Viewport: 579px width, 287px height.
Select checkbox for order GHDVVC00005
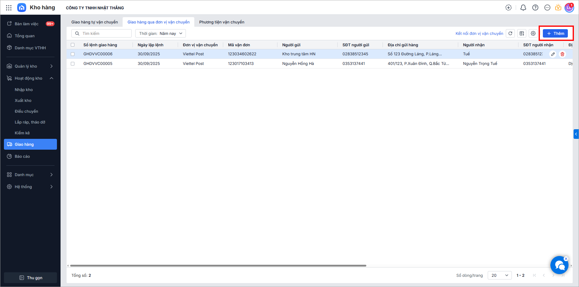coord(73,64)
